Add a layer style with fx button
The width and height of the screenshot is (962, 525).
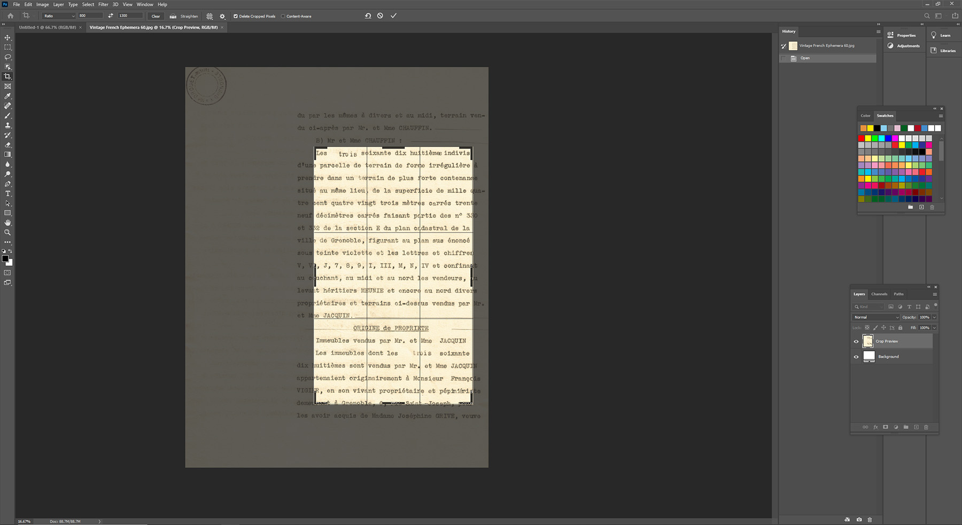(875, 427)
